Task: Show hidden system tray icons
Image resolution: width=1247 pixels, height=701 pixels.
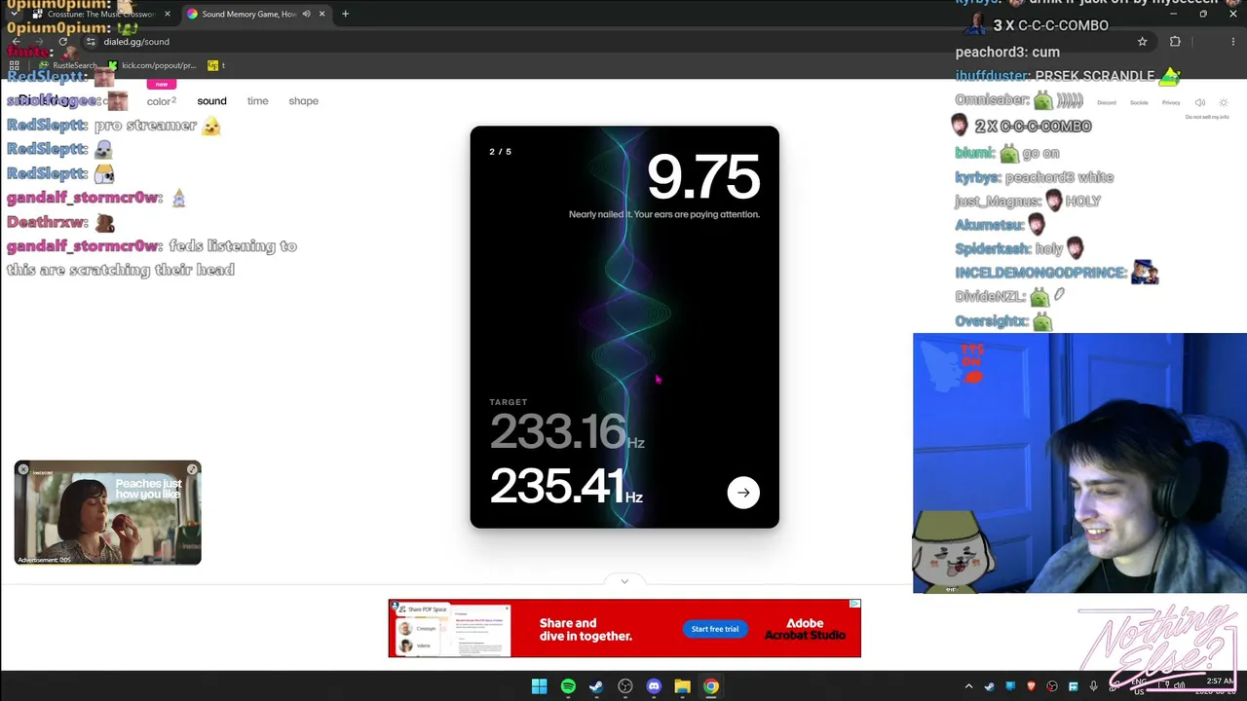Action: [968, 686]
